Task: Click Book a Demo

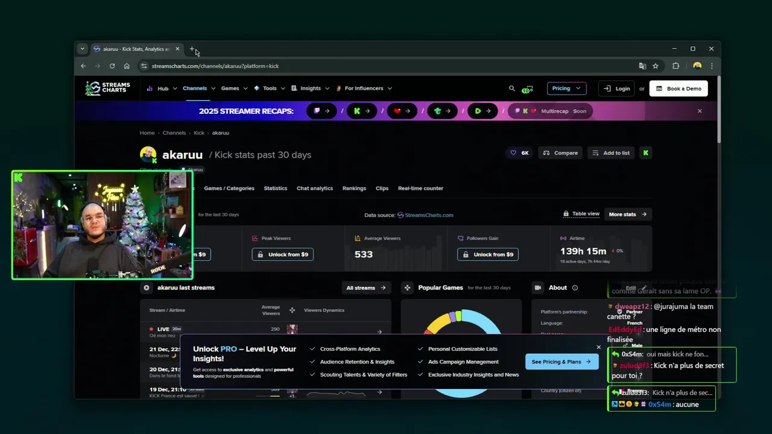Action: [679, 89]
